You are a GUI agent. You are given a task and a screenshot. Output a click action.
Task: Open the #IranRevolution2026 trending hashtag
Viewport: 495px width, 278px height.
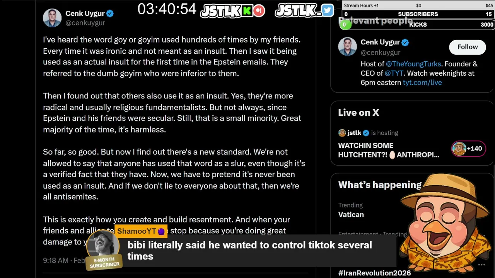(x=374, y=273)
